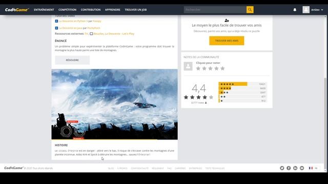Open the Boucles, La Descente Let's Play link
The width and height of the screenshot is (328, 184).
pyautogui.click(x=114, y=34)
